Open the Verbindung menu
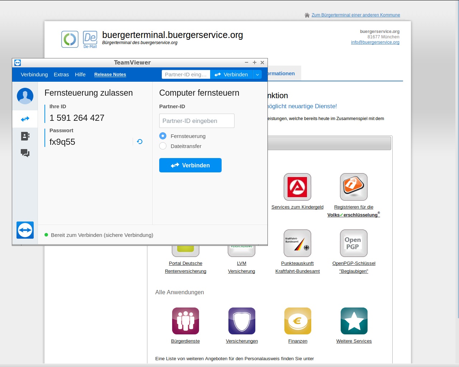 (34, 75)
